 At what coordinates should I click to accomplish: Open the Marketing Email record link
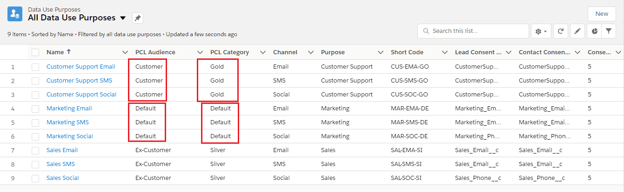click(x=69, y=109)
